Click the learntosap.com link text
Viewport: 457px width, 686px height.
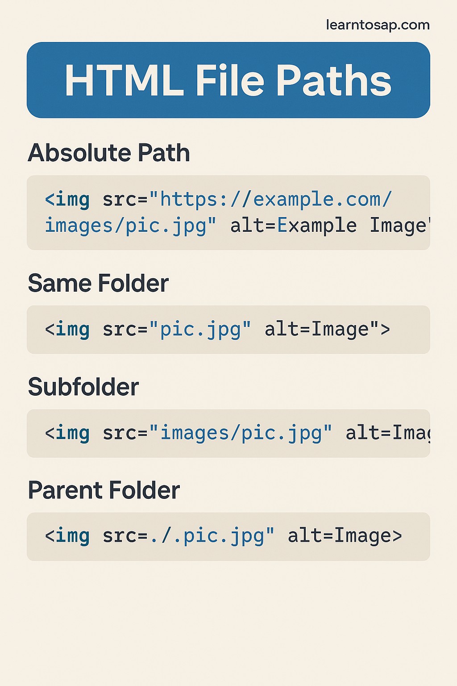(378, 25)
